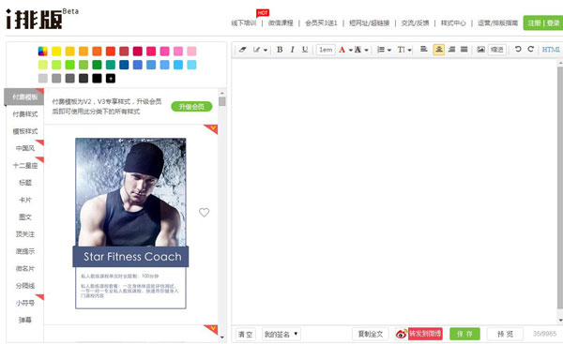Click the 缩进 indent button
The width and height of the screenshot is (563, 344).
(x=497, y=50)
